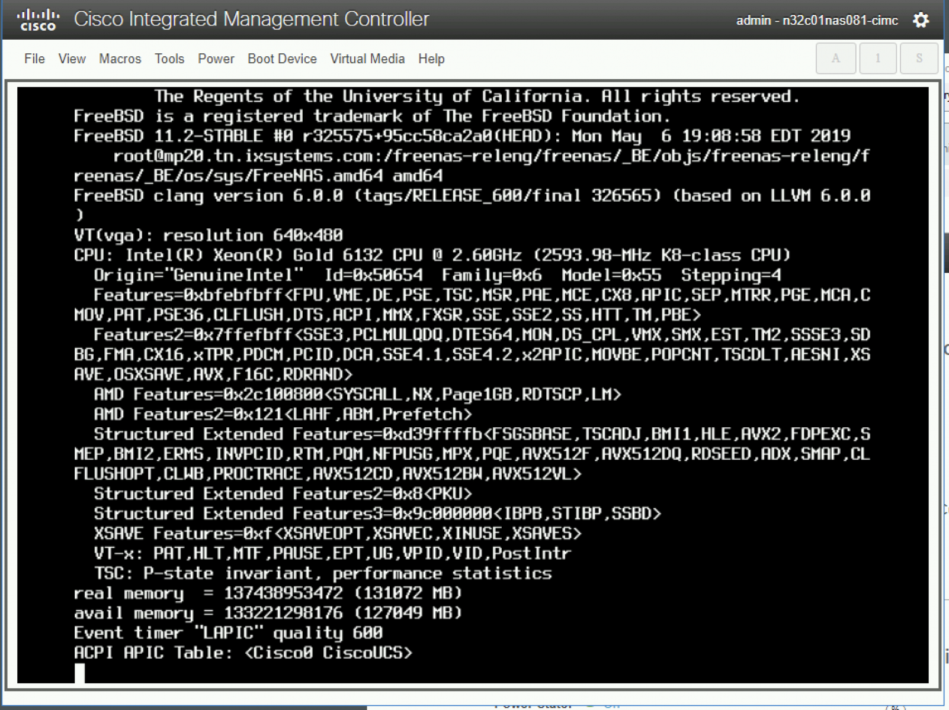Open the Power menu
The image size is (949, 710).
pyautogui.click(x=216, y=59)
